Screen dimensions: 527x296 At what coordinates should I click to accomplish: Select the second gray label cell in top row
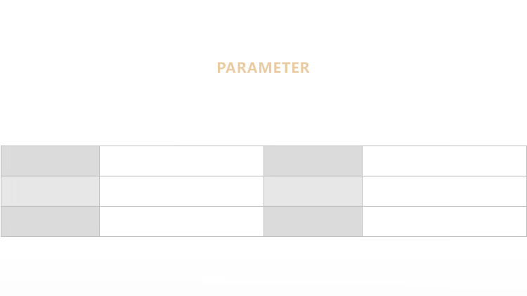pos(313,161)
